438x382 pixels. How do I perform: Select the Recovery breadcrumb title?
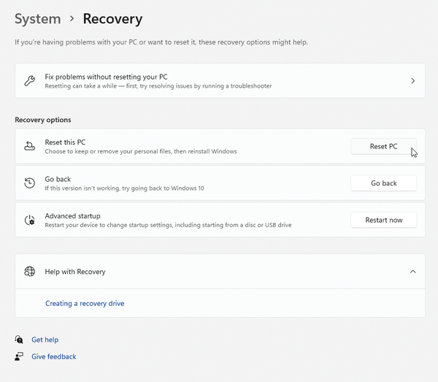(x=113, y=19)
